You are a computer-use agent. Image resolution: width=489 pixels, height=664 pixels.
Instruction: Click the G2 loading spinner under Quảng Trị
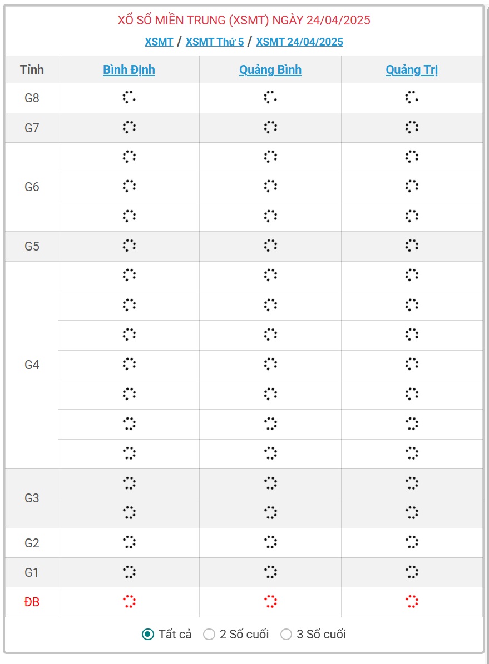411,542
